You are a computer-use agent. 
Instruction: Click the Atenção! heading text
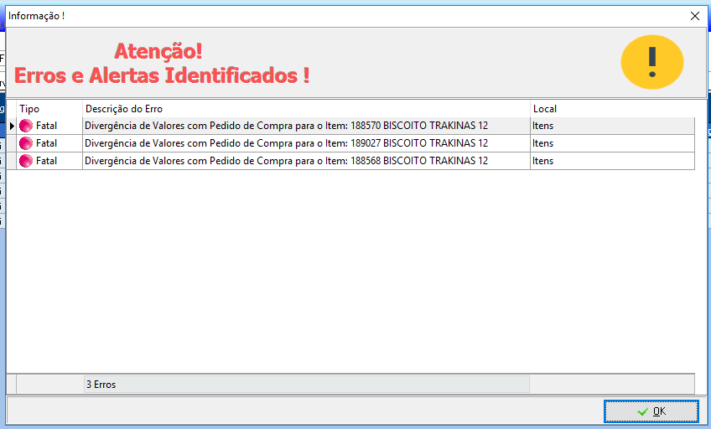[158, 51]
